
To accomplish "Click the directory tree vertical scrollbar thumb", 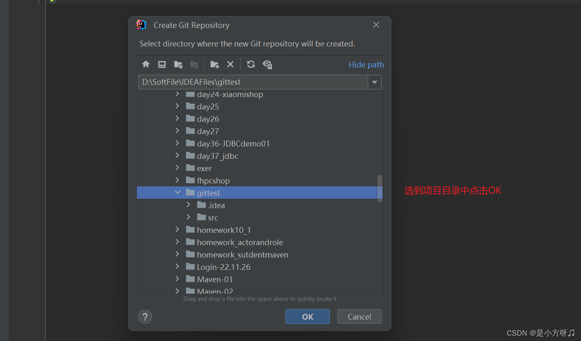I will coord(380,188).
